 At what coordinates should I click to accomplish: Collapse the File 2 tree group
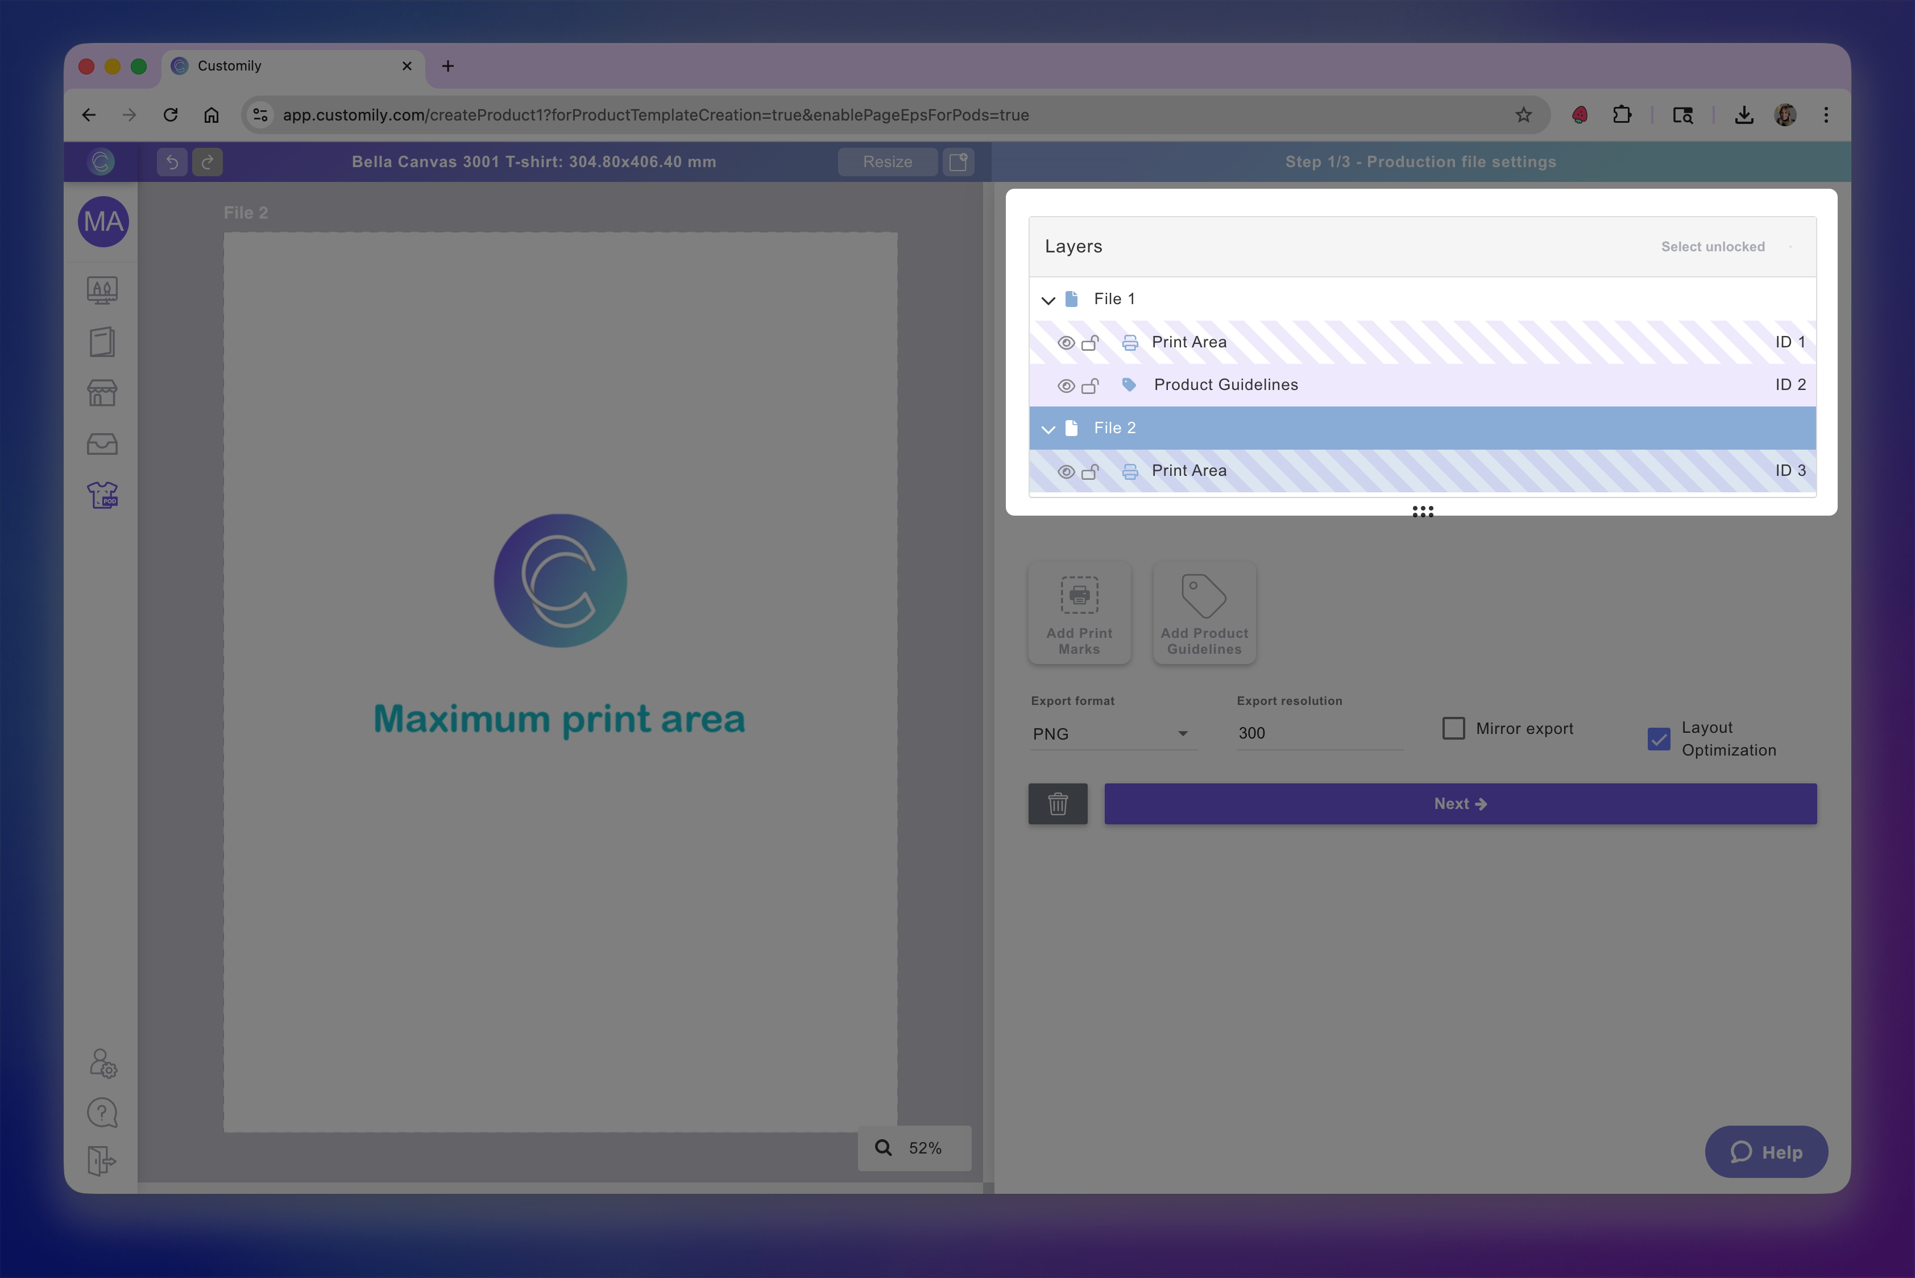[1048, 429]
